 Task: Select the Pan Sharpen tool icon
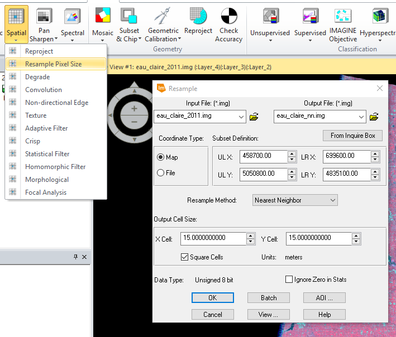point(44,16)
